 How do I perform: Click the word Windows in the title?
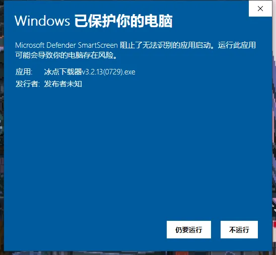click(x=42, y=21)
